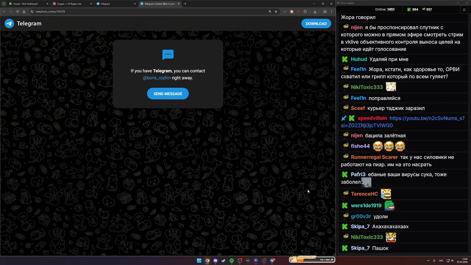The image size is (471, 265).
Task: Click the Telegram logo in the page header
Action: click(x=9, y=24)
